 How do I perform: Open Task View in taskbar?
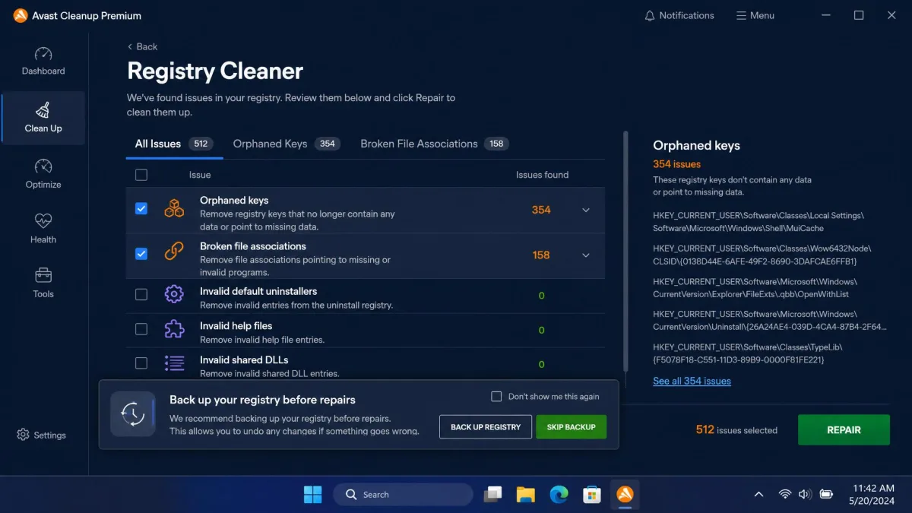click(x=493, y=494)
